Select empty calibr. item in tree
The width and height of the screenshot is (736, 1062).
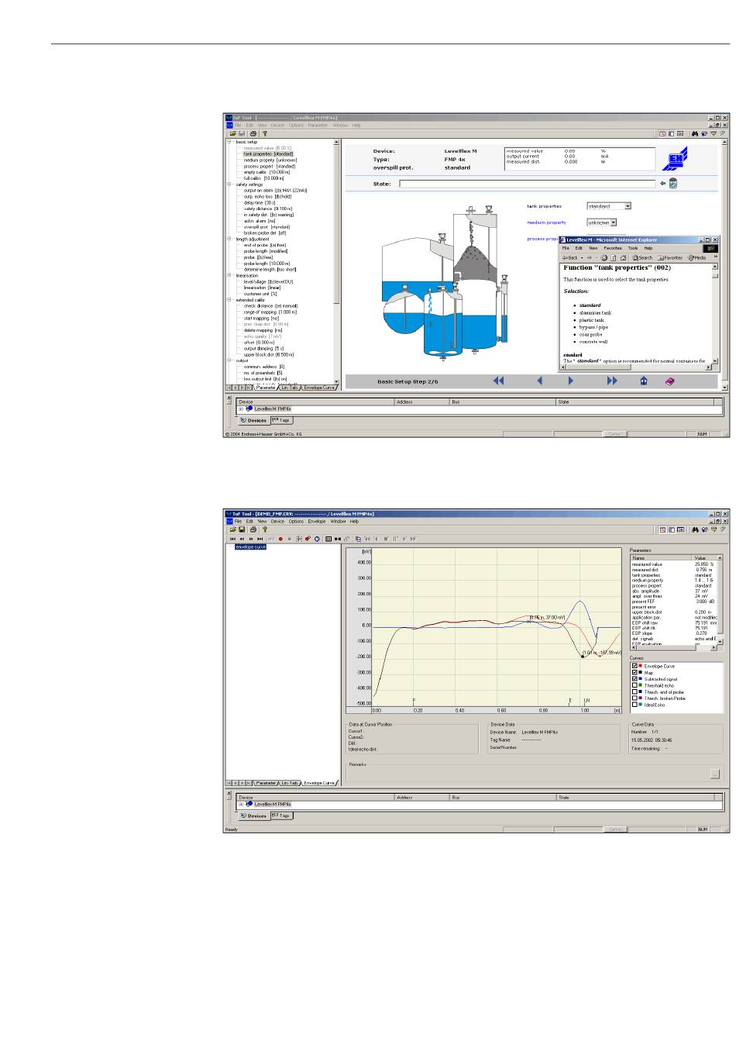(267, 172)
